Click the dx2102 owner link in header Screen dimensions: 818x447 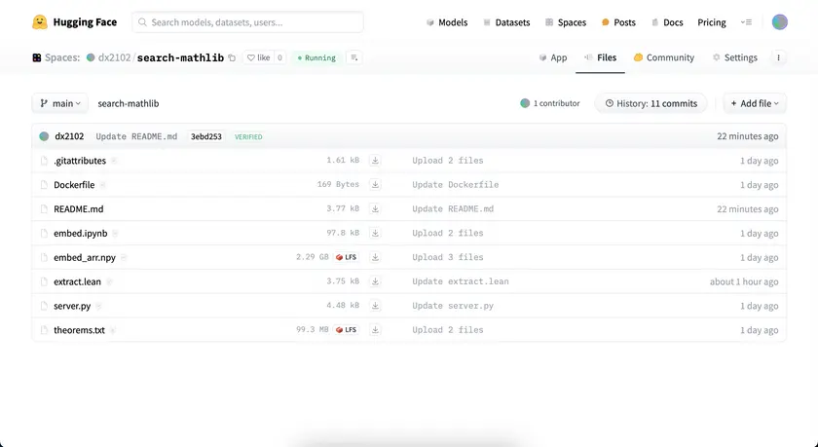click(114, 57)
